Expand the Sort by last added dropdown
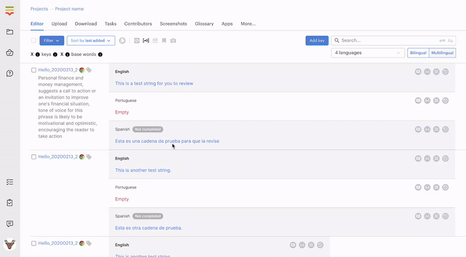This screenshot has height=257, width=466. pos(91,41)
